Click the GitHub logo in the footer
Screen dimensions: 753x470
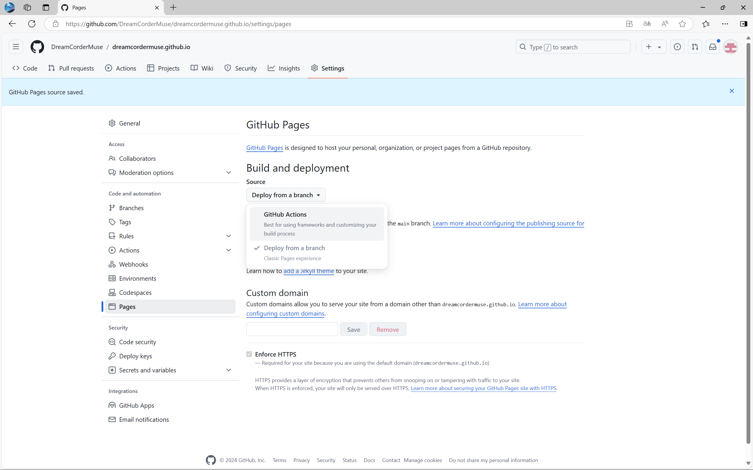click(x=211, y=460)
